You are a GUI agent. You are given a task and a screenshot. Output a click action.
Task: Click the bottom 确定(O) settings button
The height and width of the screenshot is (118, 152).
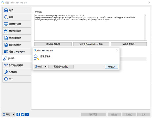[x=114, y=114]
